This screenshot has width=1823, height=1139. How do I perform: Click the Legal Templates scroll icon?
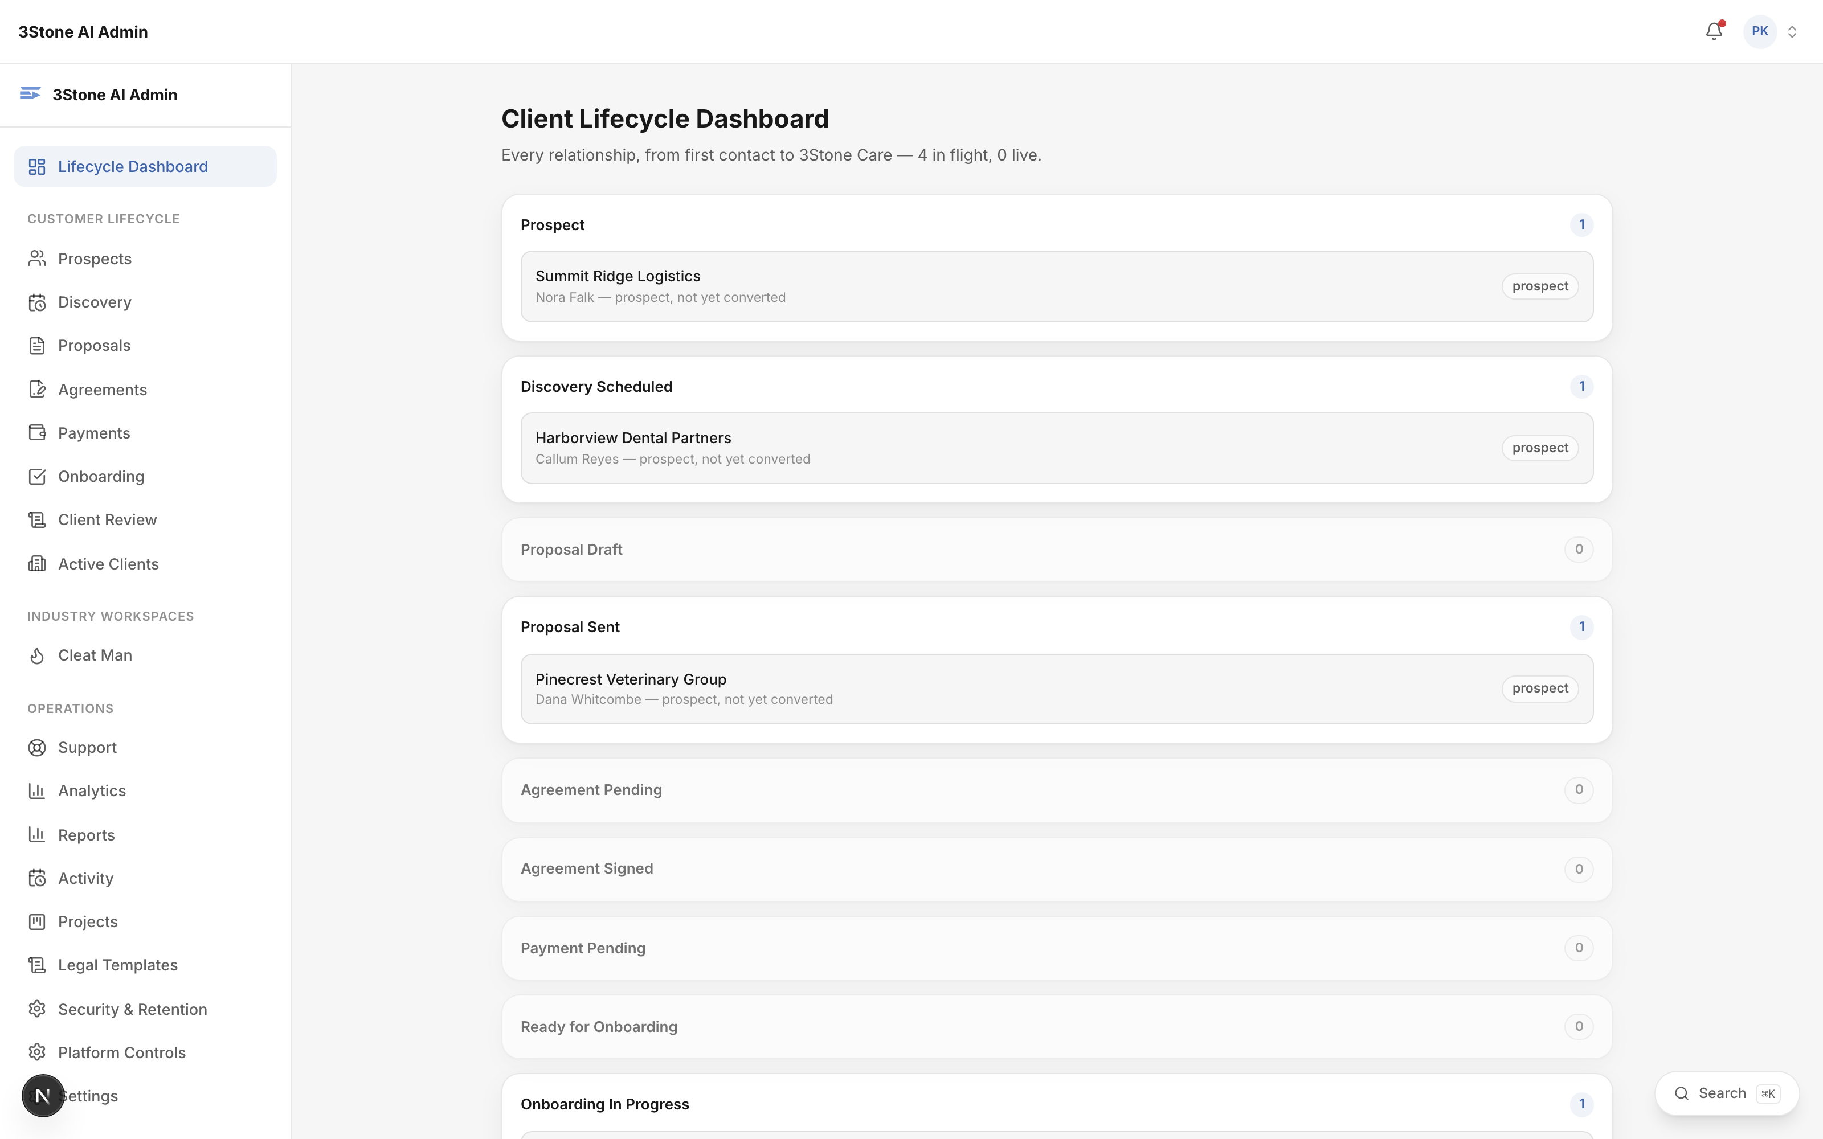click(37, 965)
